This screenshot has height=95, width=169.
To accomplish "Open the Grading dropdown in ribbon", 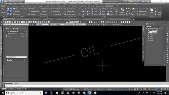I will [x=32, y=14].
